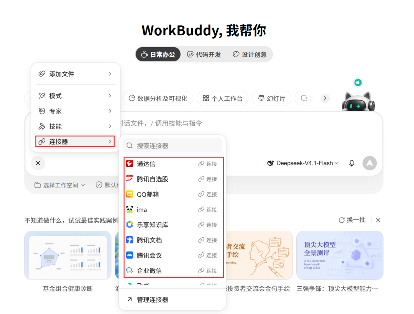This screenshot has width=414, height=314.
Task: Click the message input placeholder text
Action: point(161,123)
